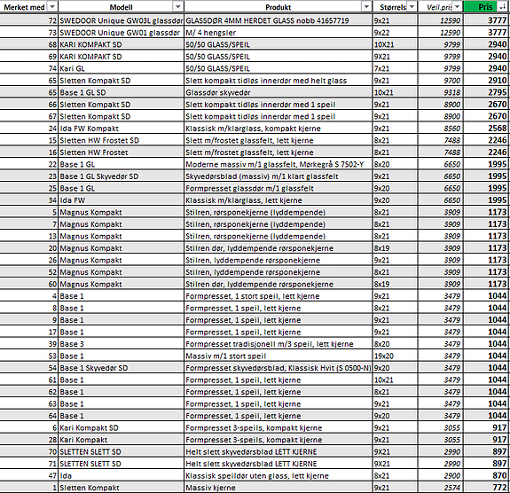Click Base 1 GL Skyvedør SD cell
510x493 pixels.
click(121, 176)
